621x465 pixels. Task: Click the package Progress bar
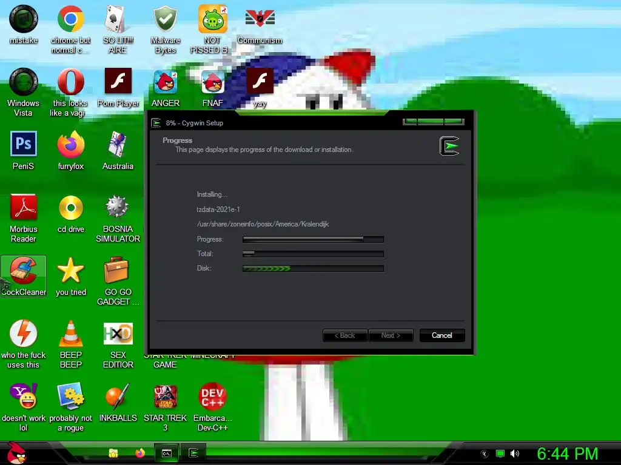click(313, 239)
